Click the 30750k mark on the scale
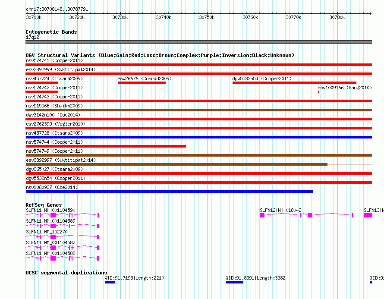Viewport: 384px width, 299px height. coord(207,17)
